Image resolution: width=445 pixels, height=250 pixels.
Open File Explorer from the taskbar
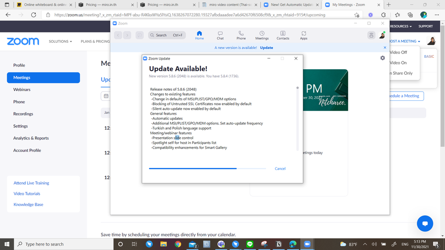coord(163,244)
